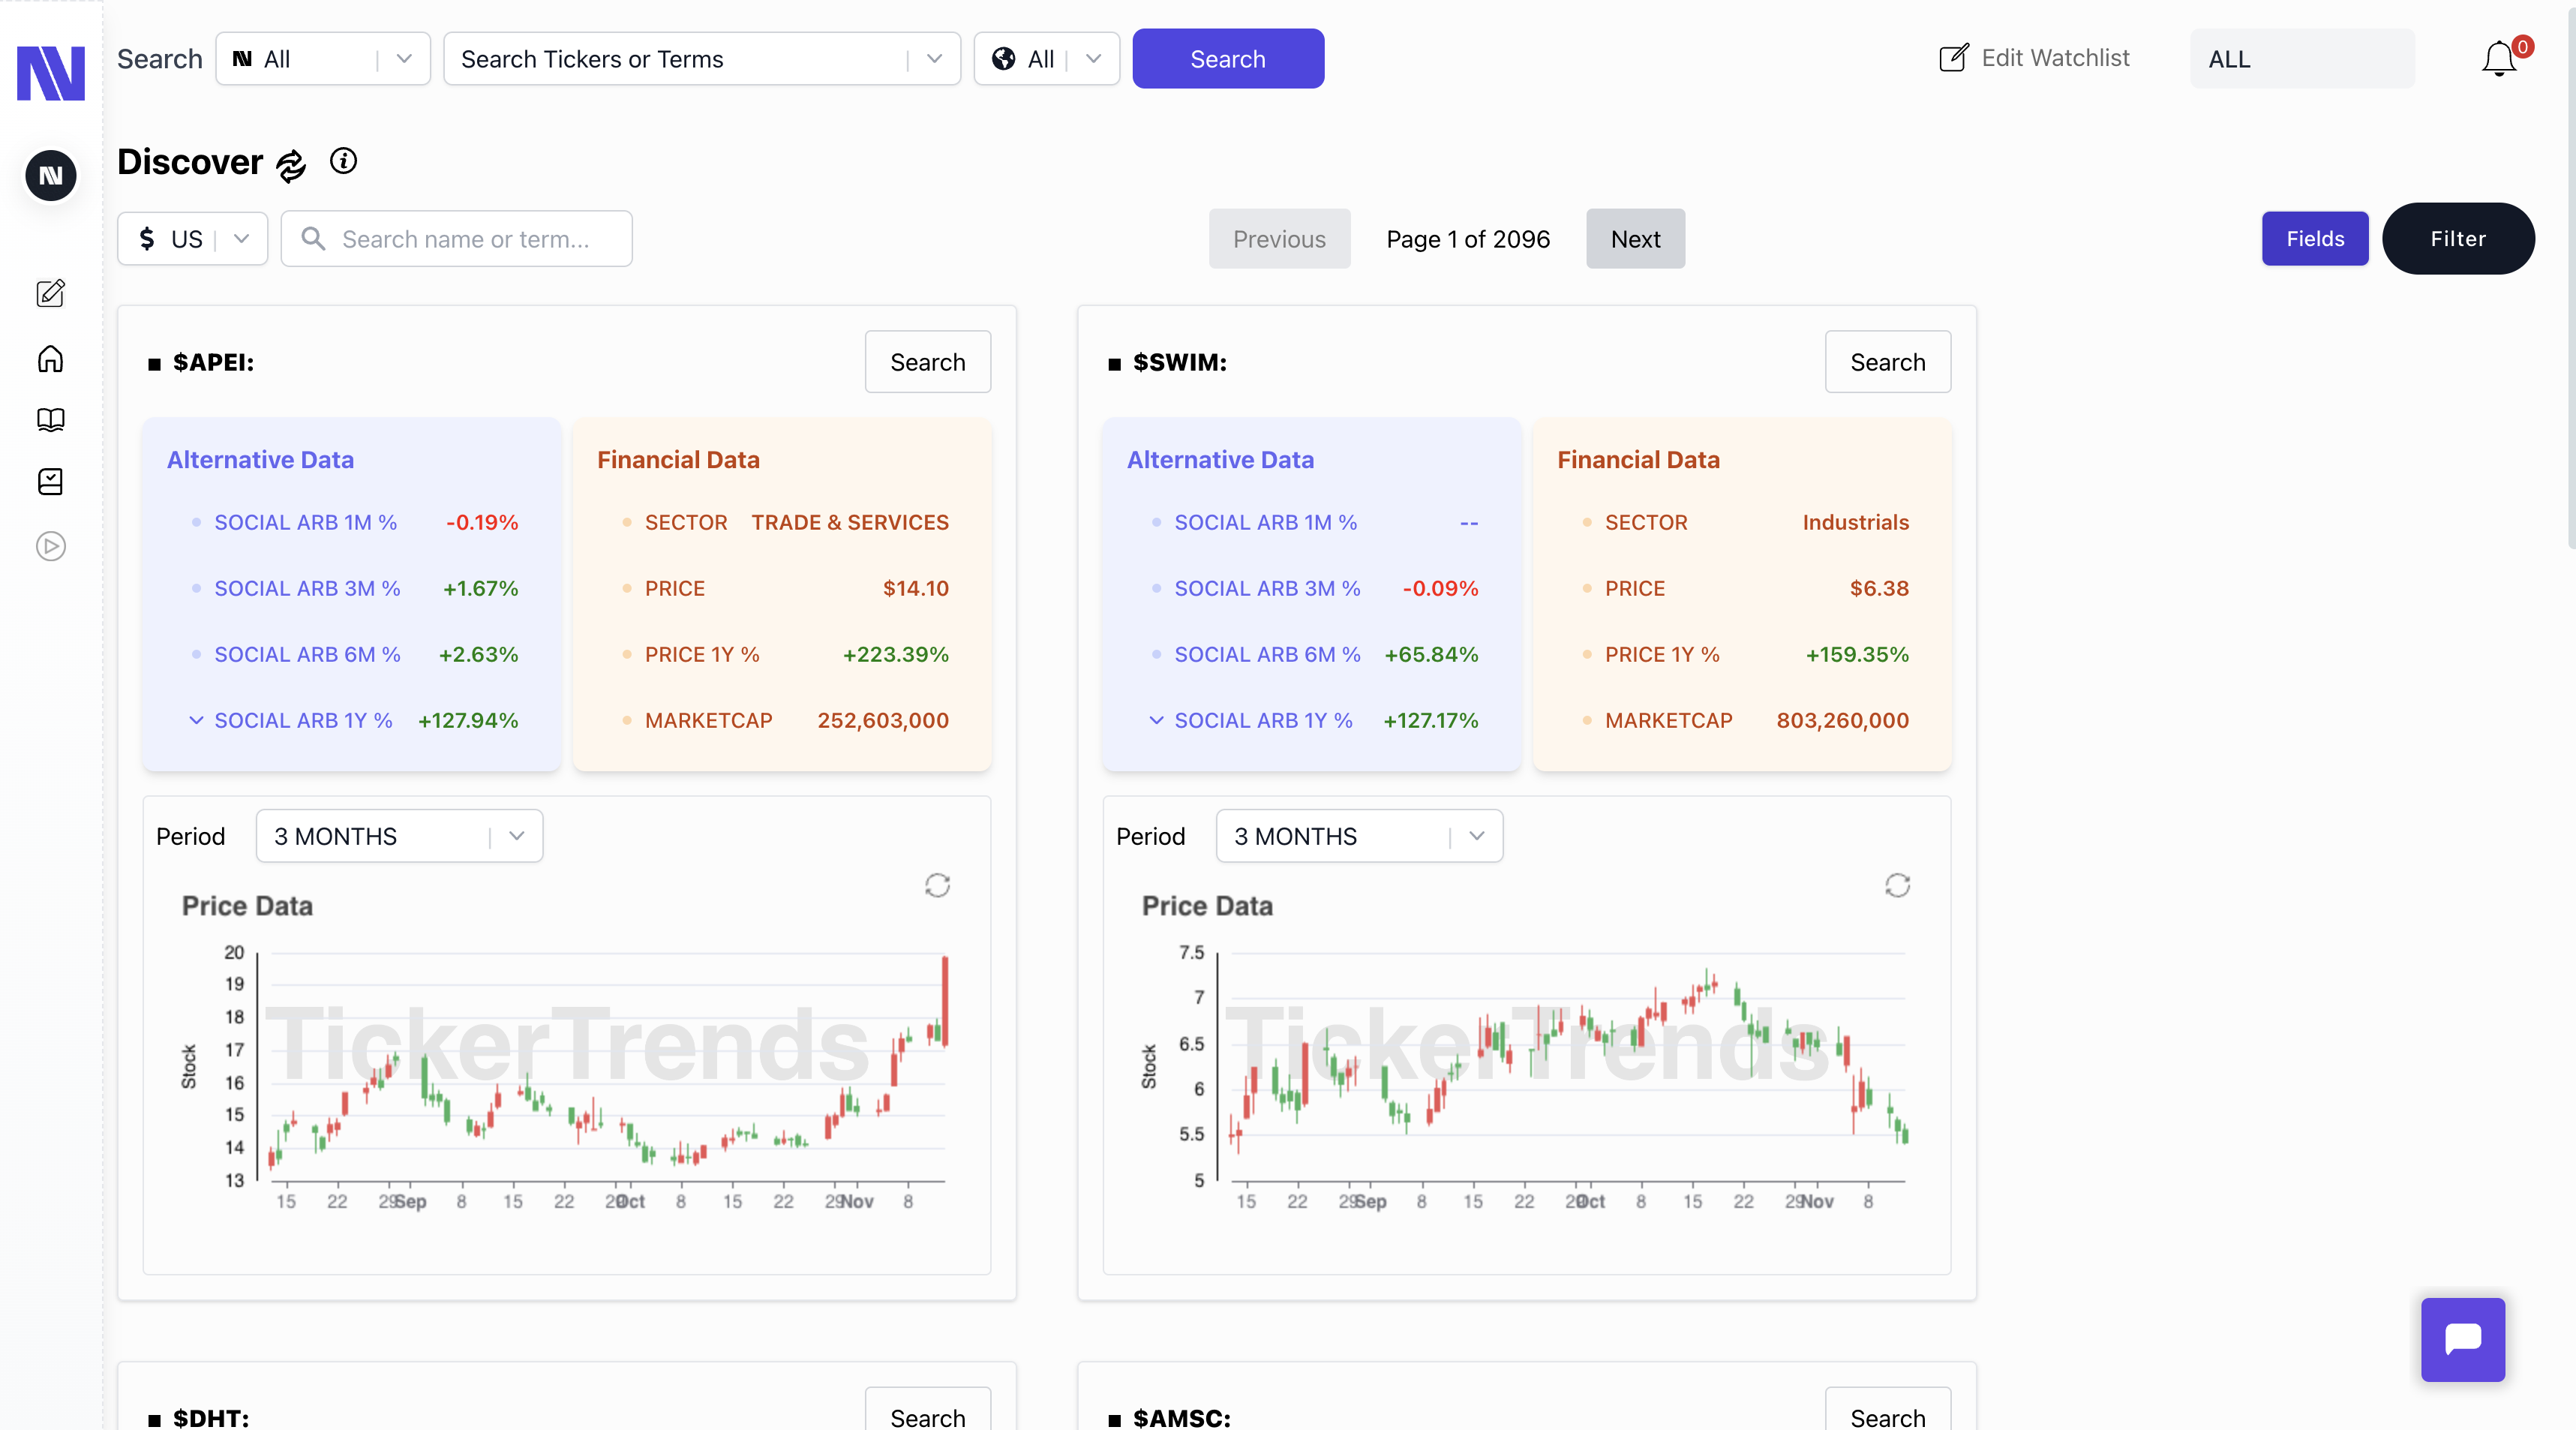The image size is (2576, 1430).
Task: Refresh the $APEI price chart
Action: (x=937, y=885)
